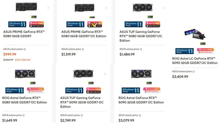Next image arrow on TUF Gaming RTX 5090
Viewport: 219px width, 123px height.
(105, 74)
